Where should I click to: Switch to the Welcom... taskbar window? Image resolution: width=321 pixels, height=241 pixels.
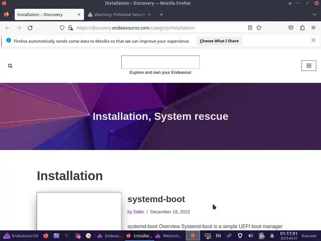tap(169, 236)
